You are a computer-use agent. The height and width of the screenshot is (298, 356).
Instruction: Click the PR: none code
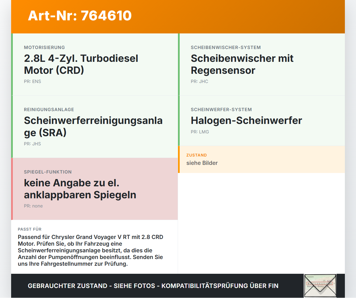point(33,206)
